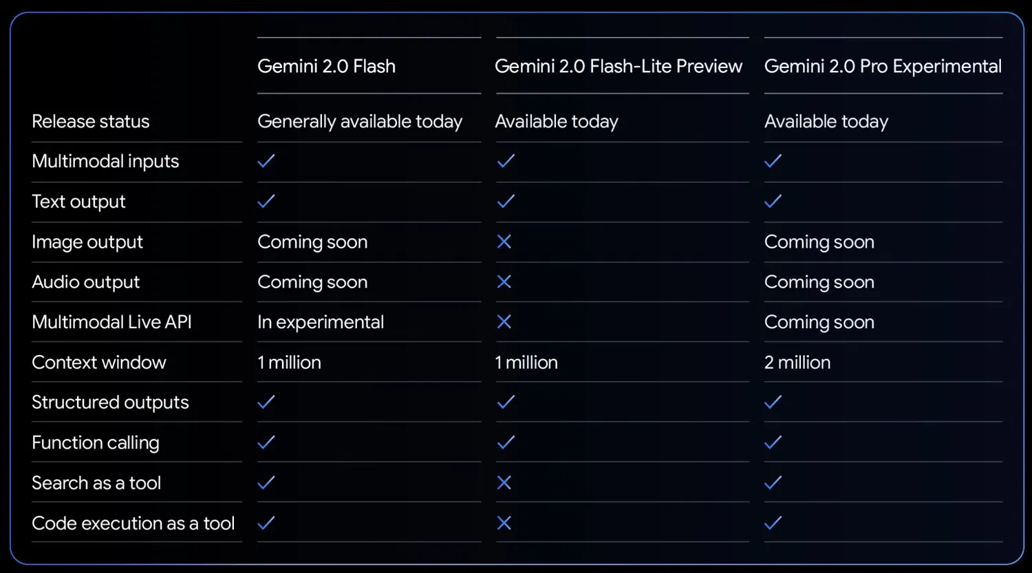Image resolution: width=1032 pixels, height=573 pixels.
Task: Select the Gemini 2.0 Flash-Lite Preview column header
Action: tap(619, 66)
